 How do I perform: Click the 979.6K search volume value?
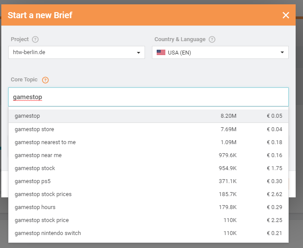(228, 155)
